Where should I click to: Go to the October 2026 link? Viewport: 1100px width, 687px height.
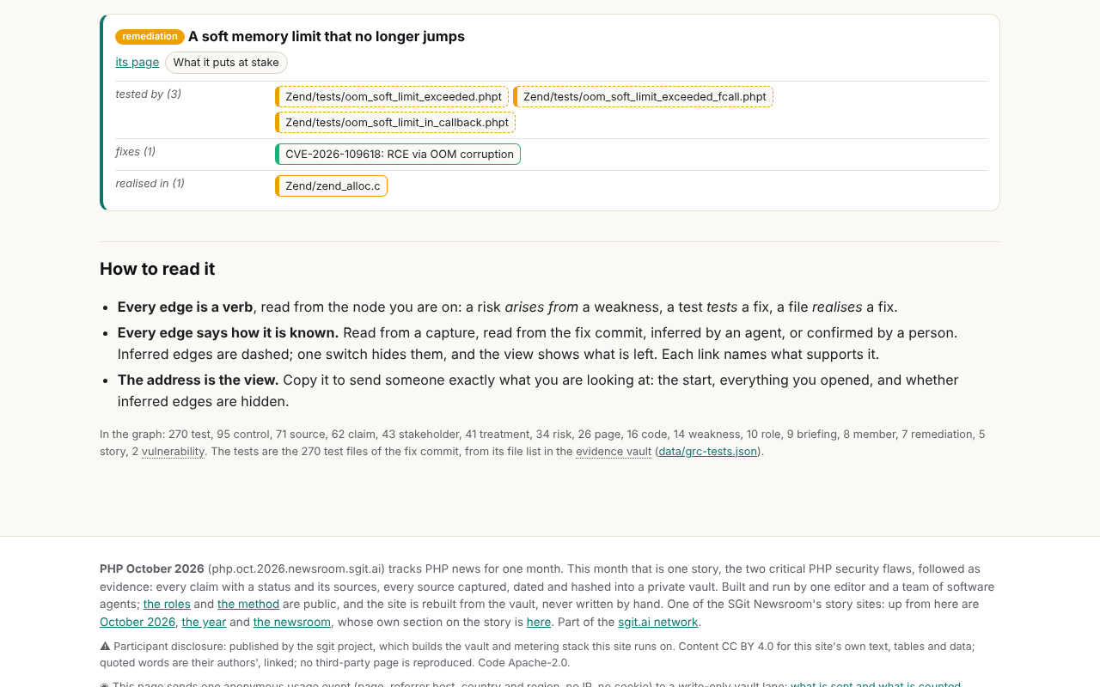coord(137,623)
